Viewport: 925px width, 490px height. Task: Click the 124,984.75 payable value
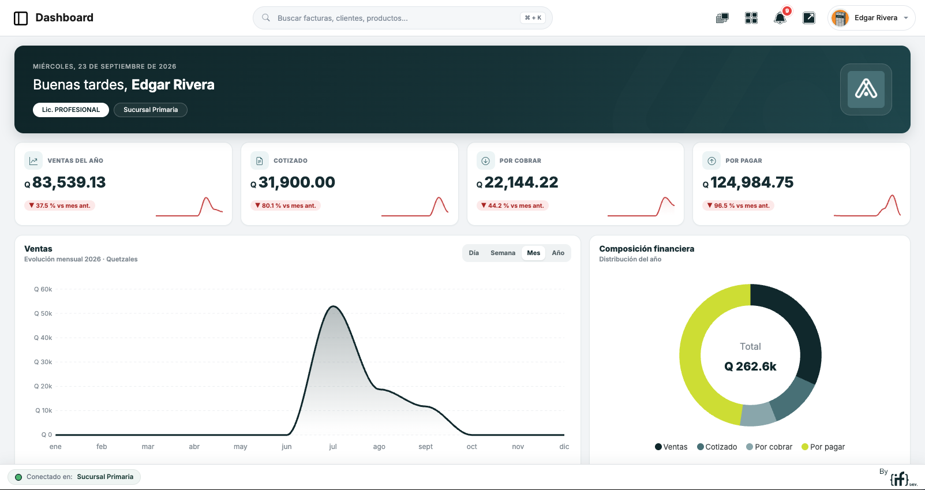point(752,182)
